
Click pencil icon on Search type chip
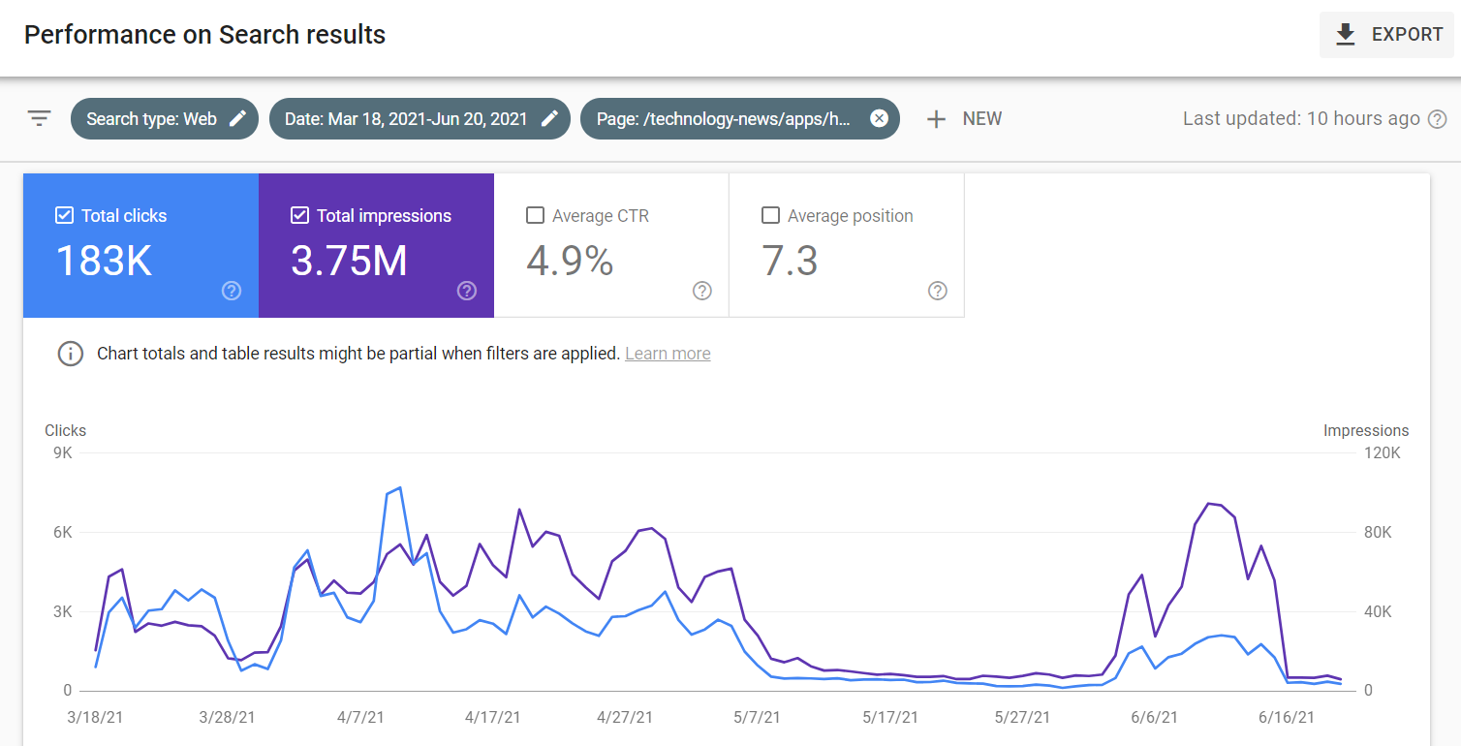click(237, 119)
